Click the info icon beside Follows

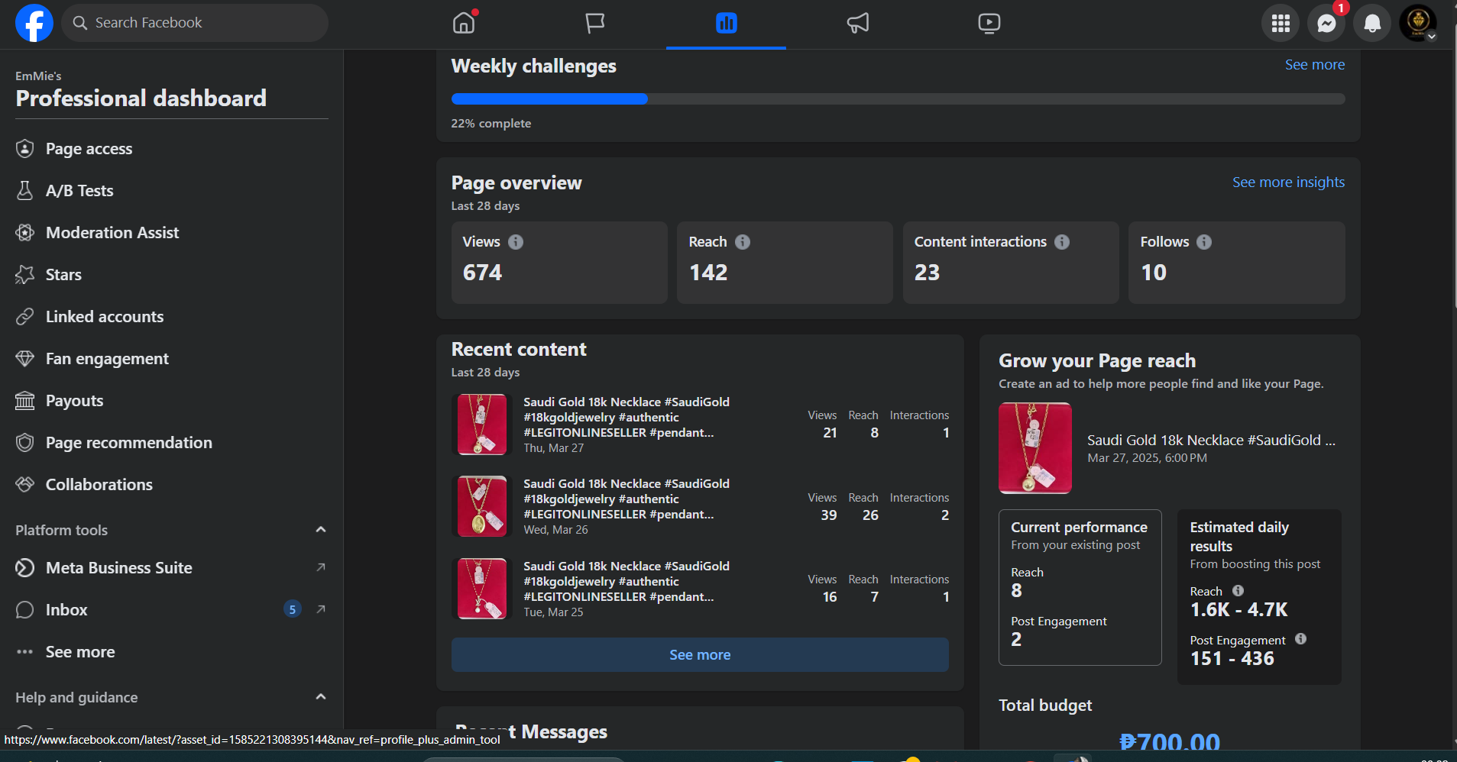[1204, 242]
